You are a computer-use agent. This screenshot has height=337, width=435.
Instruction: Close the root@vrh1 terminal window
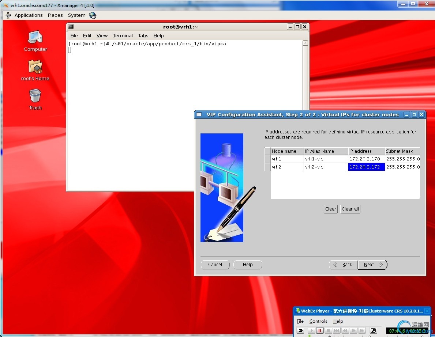(x=305, y=27)
